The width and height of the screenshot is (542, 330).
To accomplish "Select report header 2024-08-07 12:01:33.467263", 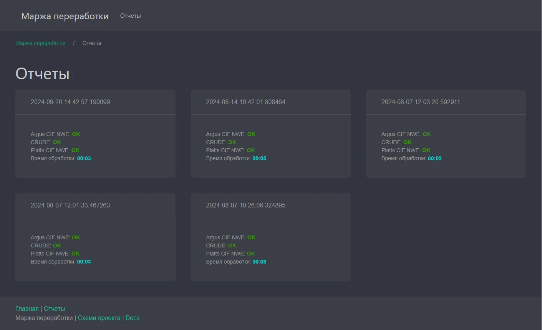I will tap(70, 206).
